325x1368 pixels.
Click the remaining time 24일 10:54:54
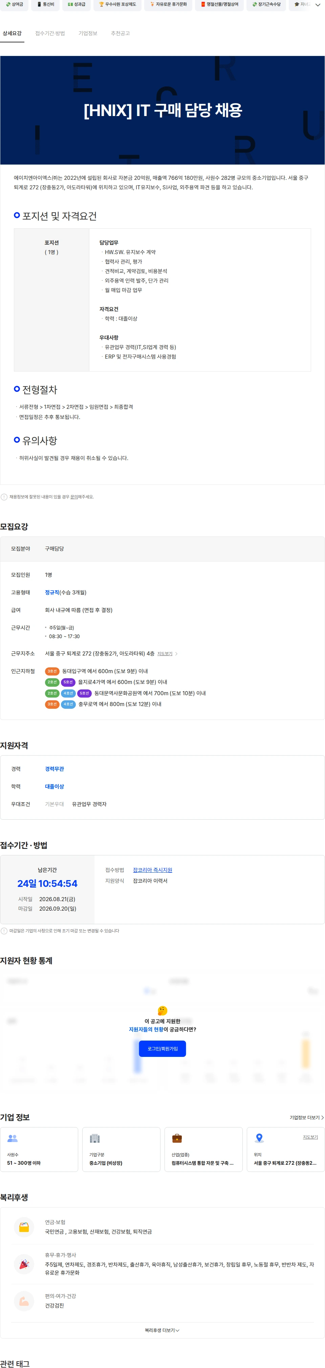[x=47, y=884]
